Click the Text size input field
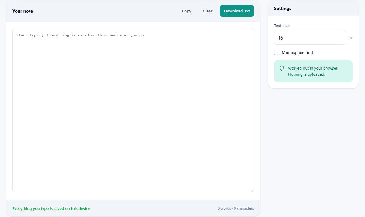365x217 pixels. 310,38
